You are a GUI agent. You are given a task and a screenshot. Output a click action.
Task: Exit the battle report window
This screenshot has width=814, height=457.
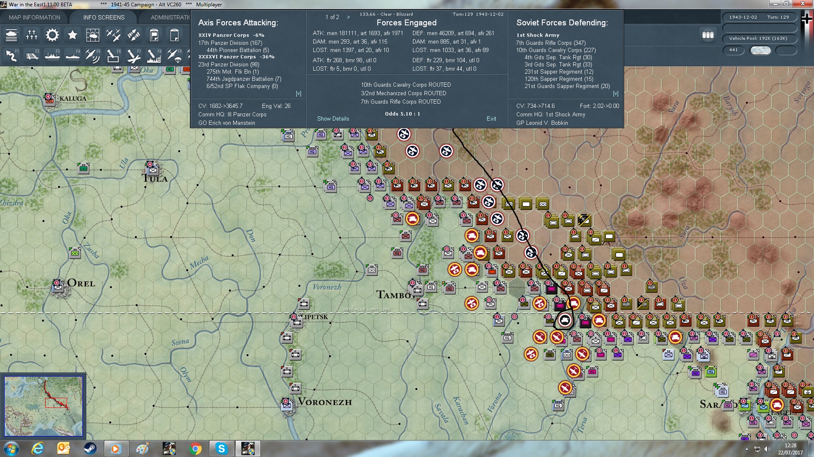(x=491, y=118)
